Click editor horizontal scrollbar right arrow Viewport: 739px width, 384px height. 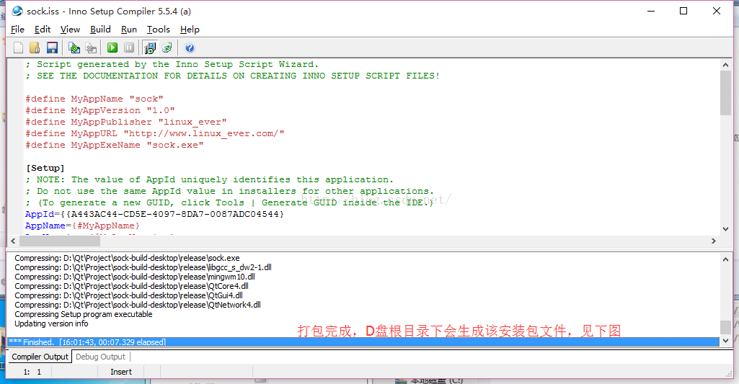[x=714, y=241]
